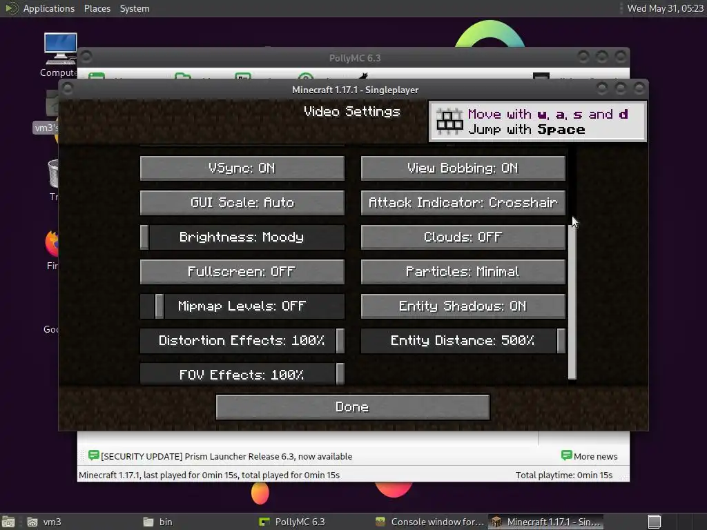Open More news in PollyMC window

pyautogui.click(x=595, y=456)
